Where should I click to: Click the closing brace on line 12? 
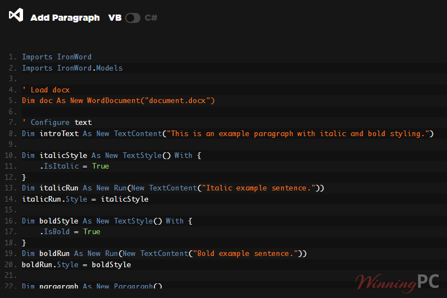(x=24, y=178)
